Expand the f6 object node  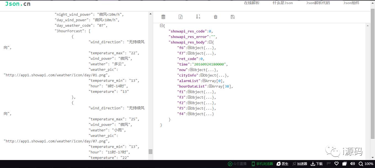point(189,48)
